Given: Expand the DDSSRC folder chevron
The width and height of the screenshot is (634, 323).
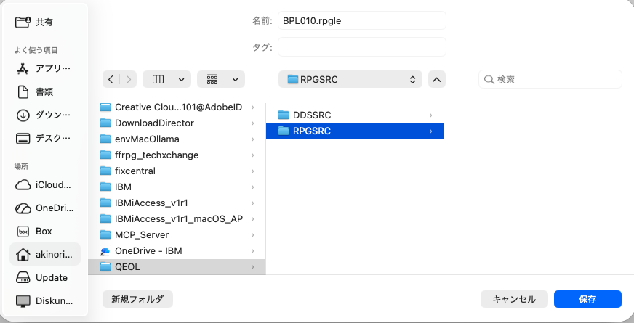Looking at the screenshot, I should tap(430, 115).
